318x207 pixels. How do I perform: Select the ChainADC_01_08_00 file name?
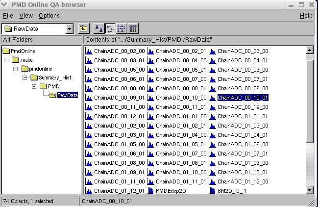119,163
